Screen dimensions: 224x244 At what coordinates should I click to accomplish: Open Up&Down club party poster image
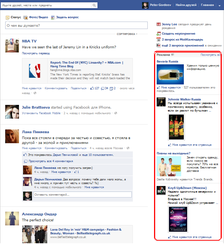click(178, 219)
